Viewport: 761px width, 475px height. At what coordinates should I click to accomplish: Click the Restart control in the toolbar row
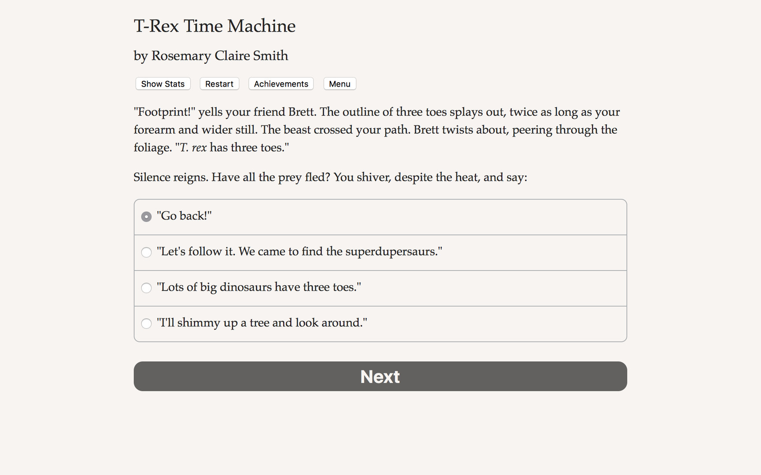click(219, 84)
